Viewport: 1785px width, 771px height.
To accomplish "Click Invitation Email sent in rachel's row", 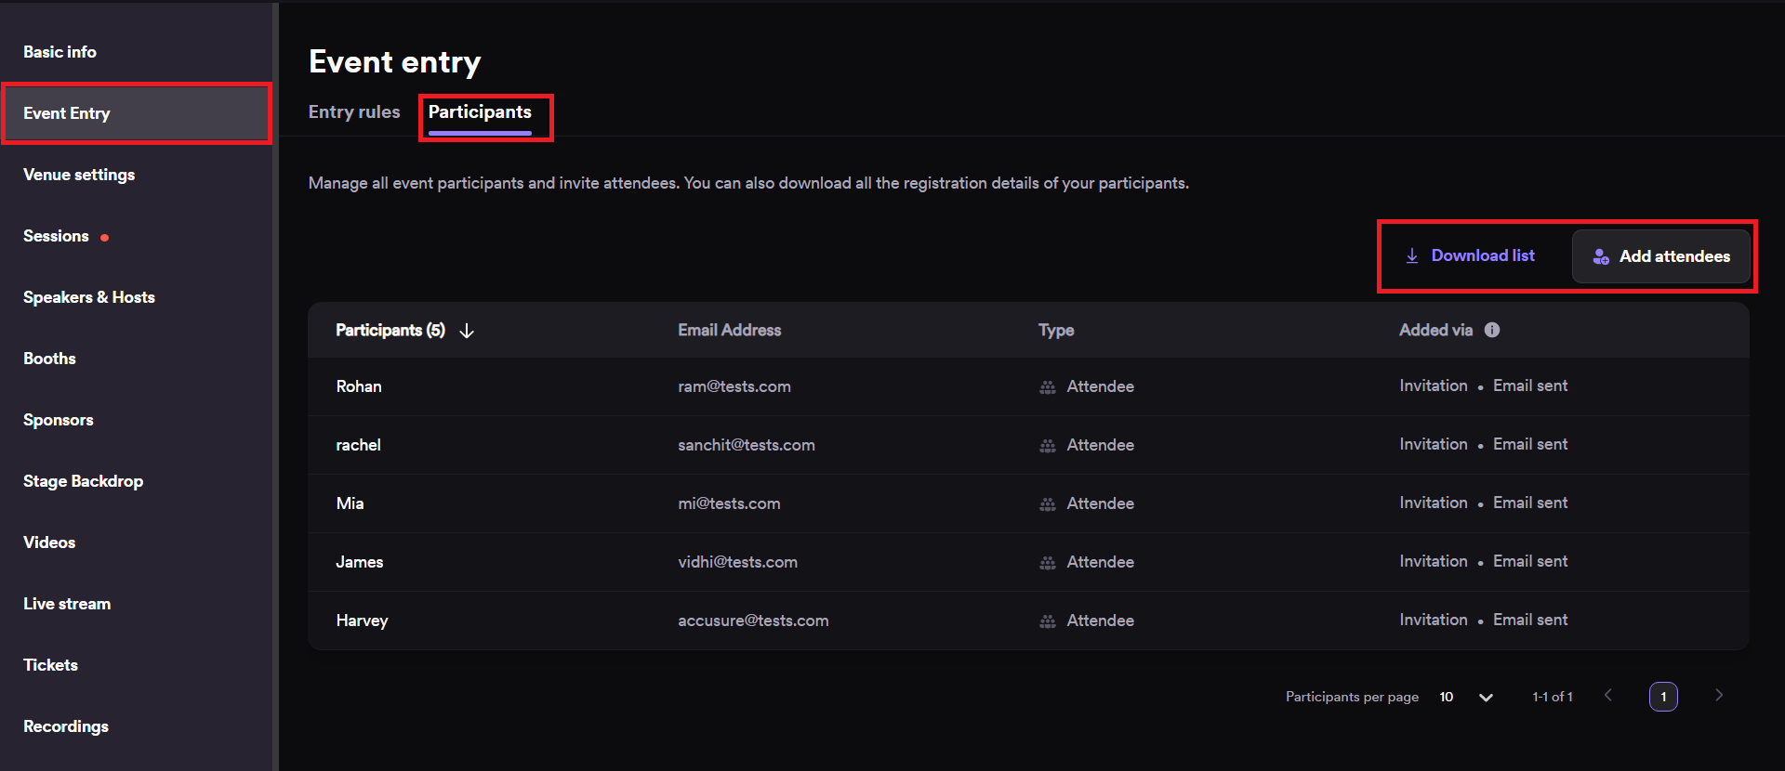I will point(1484,444).
